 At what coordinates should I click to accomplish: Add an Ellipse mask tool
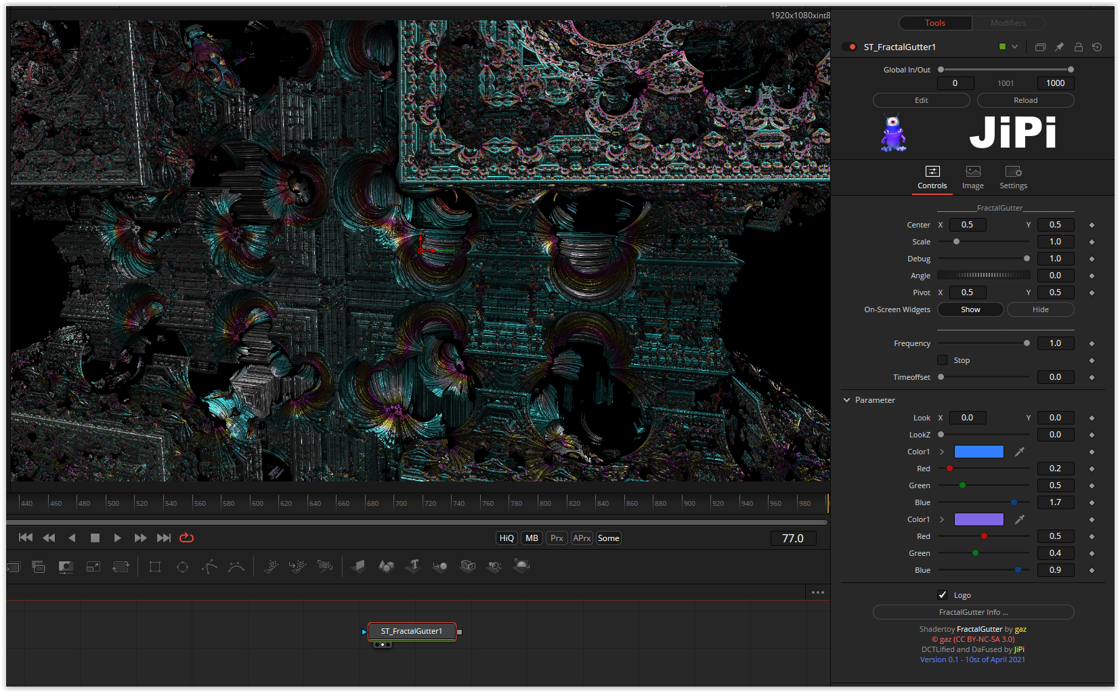[x=182, y=567]
